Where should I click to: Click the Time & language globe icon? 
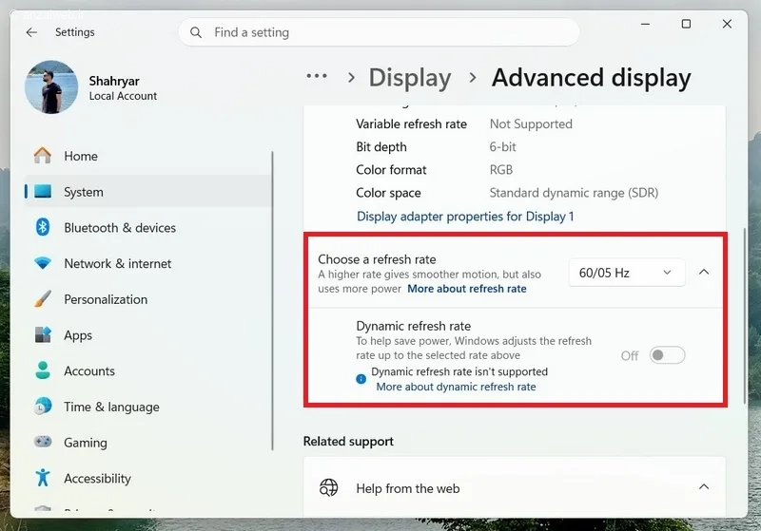point(43,407)
